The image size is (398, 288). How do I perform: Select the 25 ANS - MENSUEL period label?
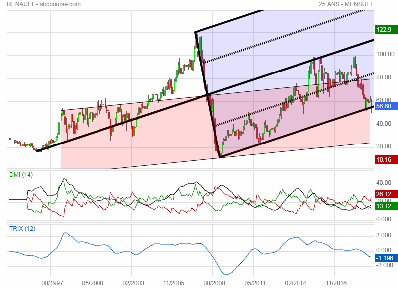pos(346,4)
